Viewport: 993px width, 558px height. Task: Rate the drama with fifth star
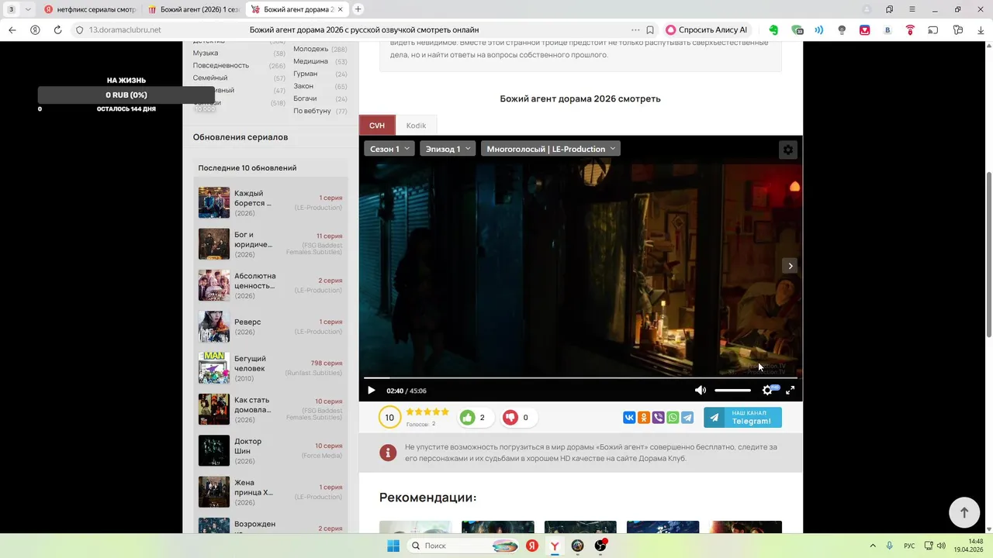tap(445, 412)
